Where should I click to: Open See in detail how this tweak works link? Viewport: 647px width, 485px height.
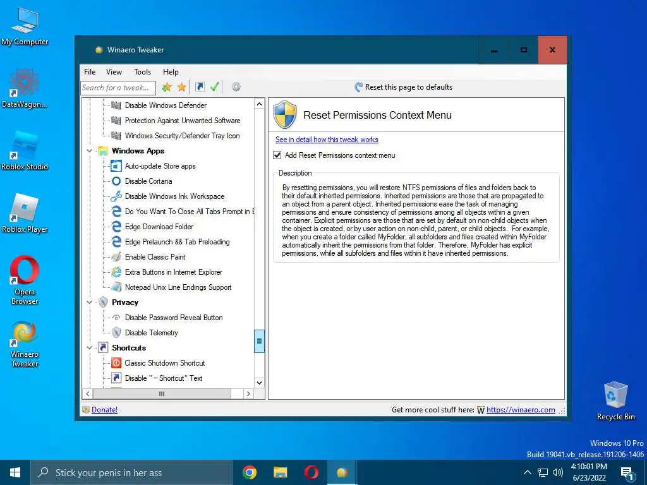(x=327, y=140)
